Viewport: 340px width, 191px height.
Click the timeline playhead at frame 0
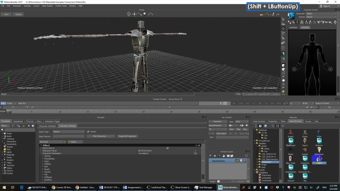[9, 111]
